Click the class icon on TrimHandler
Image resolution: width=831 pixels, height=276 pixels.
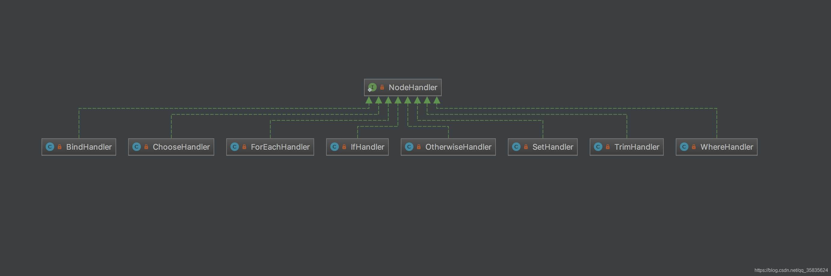click(598, 147)
